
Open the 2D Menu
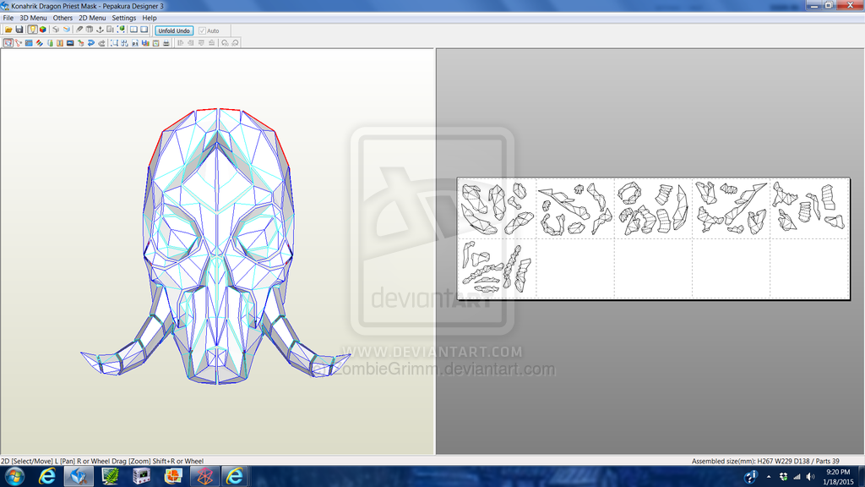click(x=92, y=18)
